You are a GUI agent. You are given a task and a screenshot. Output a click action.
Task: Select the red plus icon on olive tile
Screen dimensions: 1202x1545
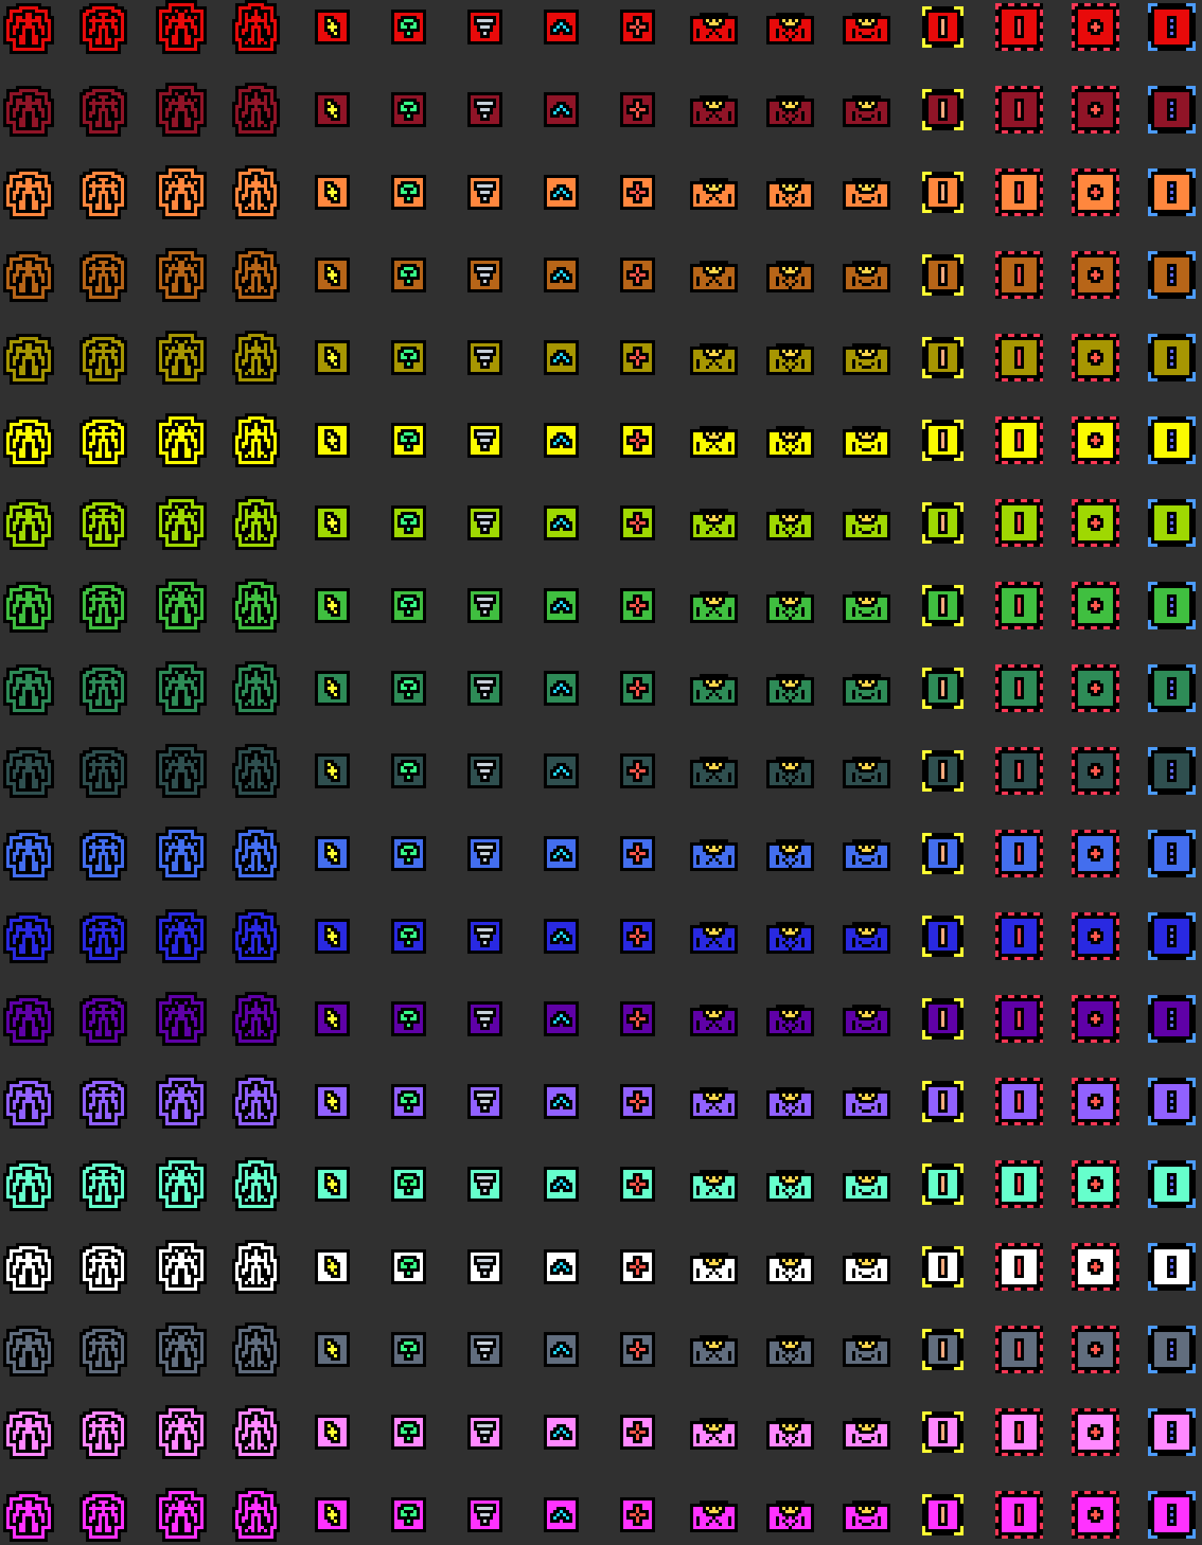tap(638, 358)
